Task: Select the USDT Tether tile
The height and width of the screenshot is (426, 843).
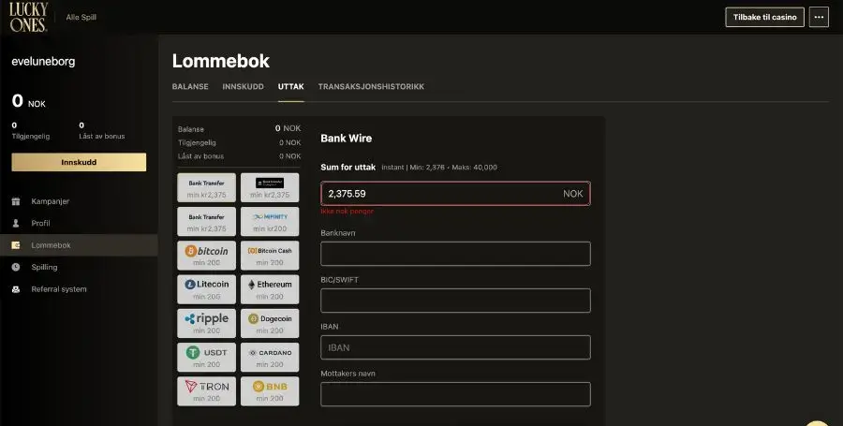Action: click(206, 358)
